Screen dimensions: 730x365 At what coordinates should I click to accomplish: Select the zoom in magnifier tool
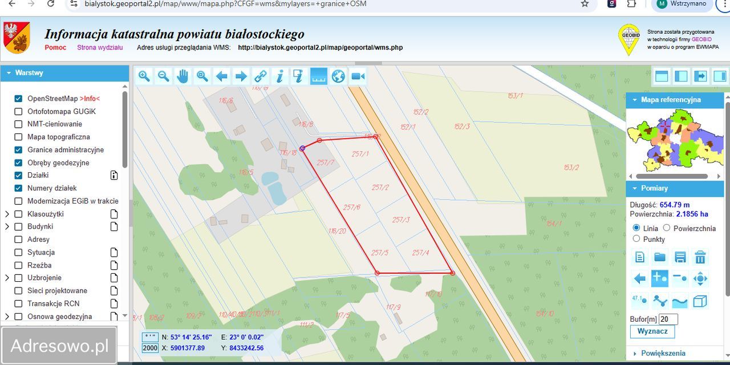144,76
